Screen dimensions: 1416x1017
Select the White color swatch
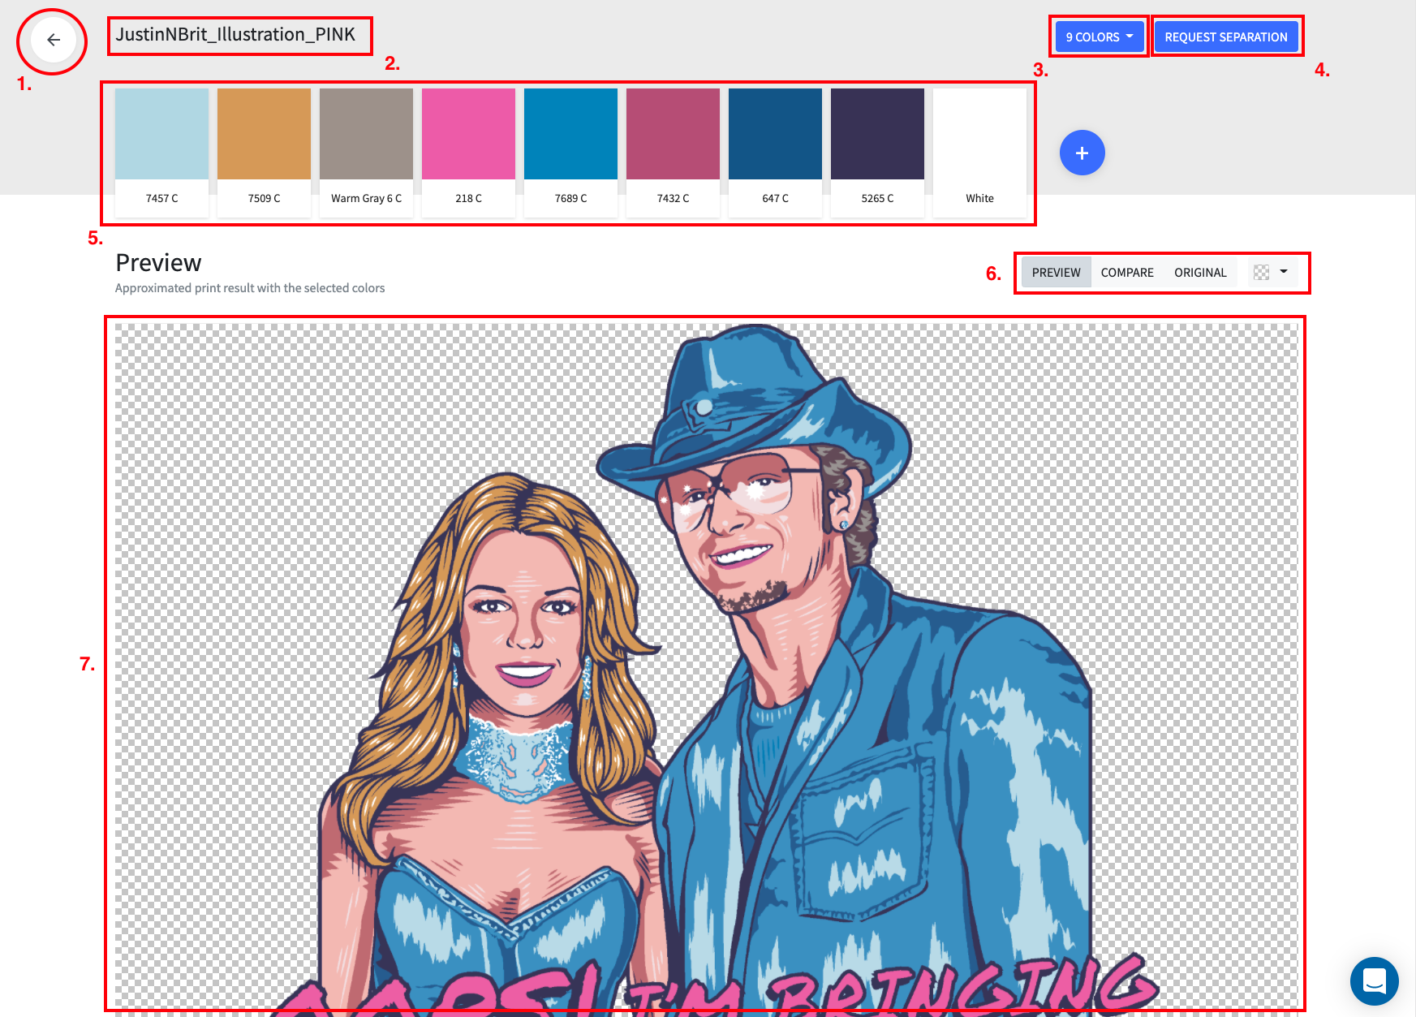pos(980,153)
